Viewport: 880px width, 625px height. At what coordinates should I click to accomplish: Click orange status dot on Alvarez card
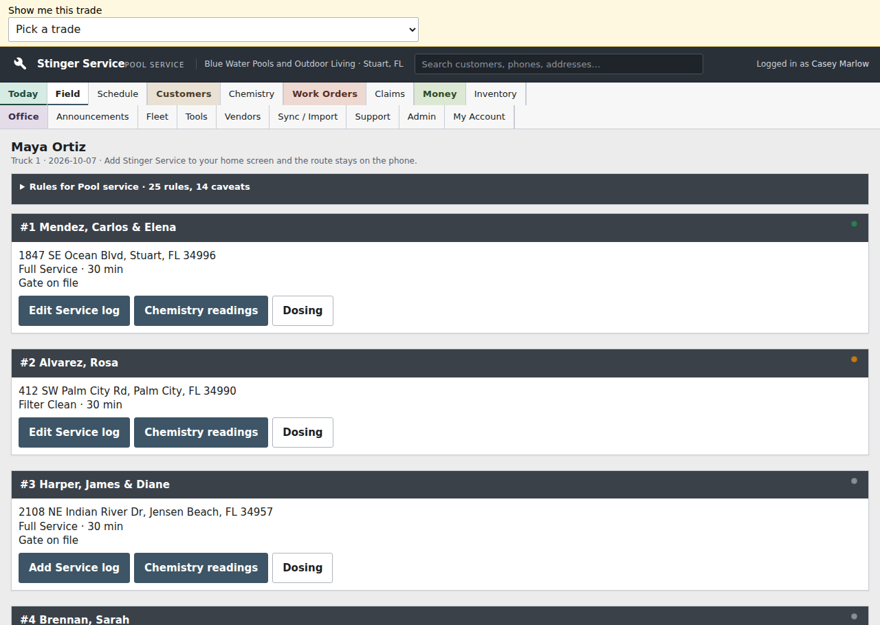coord(854,359)
